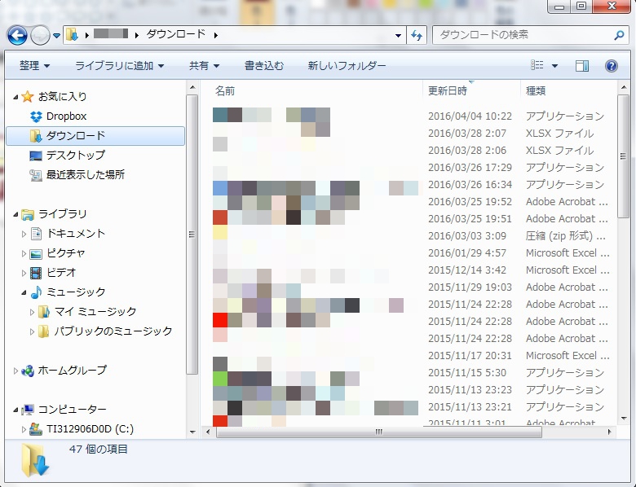Click the 新しいフォルダー button
The width and height of the screenshot is (636, 487).
(347, 65)
